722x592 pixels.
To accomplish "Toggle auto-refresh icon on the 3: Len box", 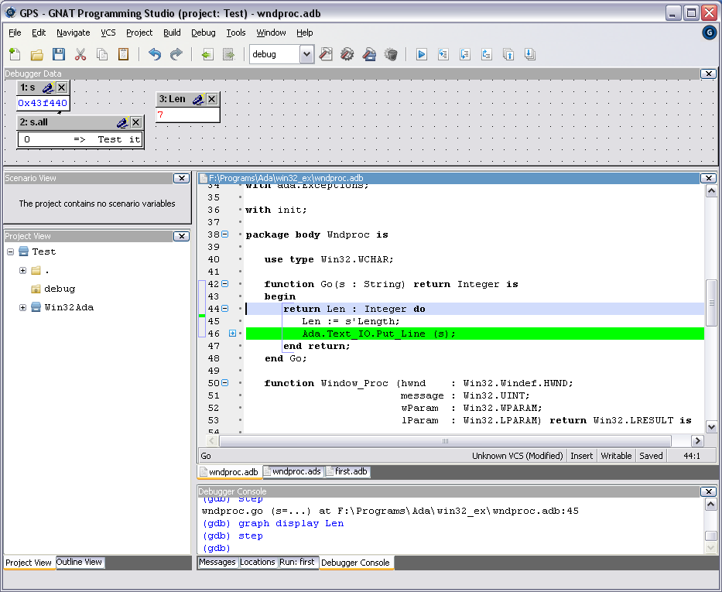I will [x=197, y=99].
